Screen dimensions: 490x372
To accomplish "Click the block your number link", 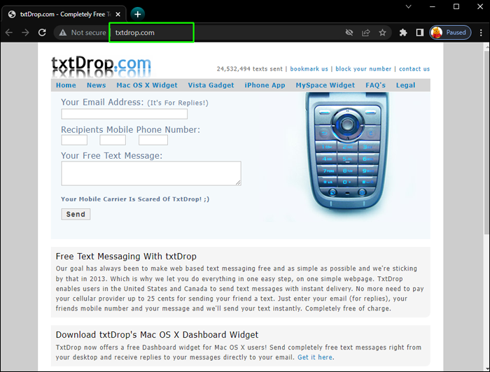I will [363, 69].
